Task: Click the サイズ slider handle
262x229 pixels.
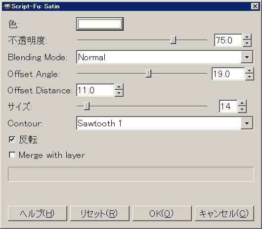Action: [x=87, y=106]
